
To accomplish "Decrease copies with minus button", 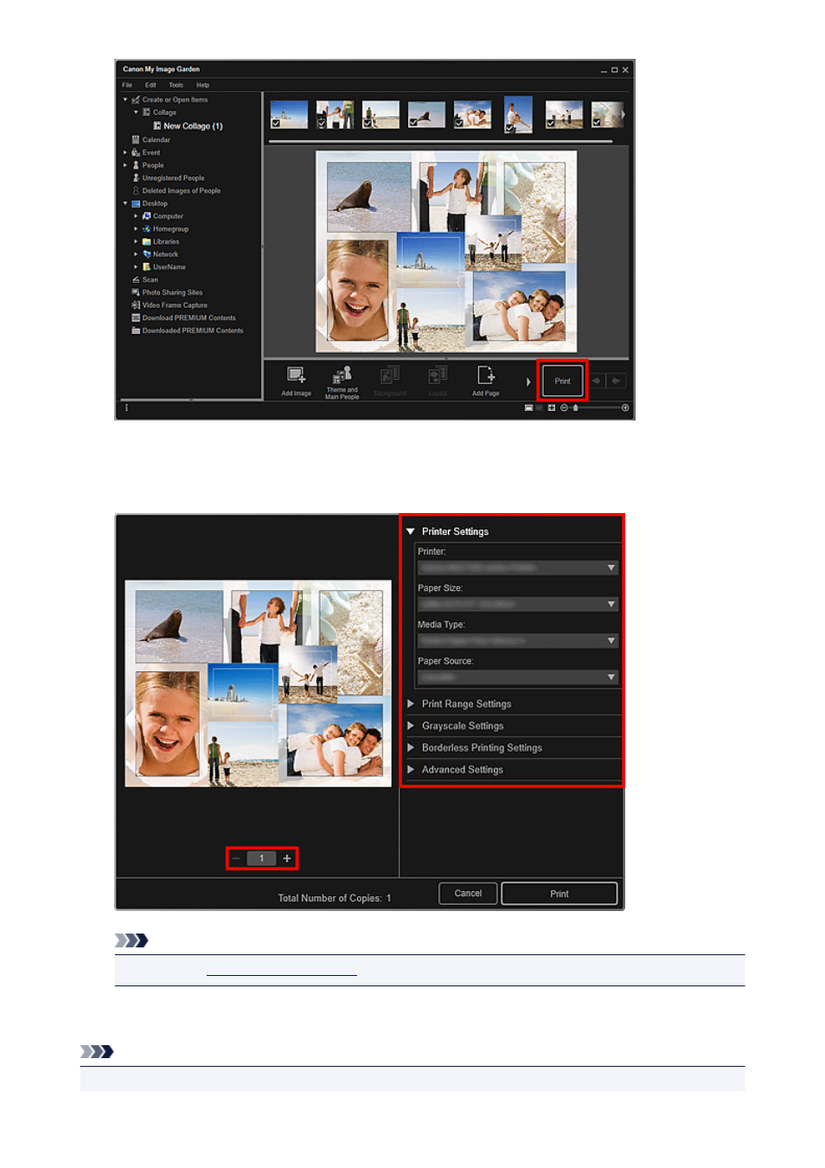I will click(x=236, y=858).
